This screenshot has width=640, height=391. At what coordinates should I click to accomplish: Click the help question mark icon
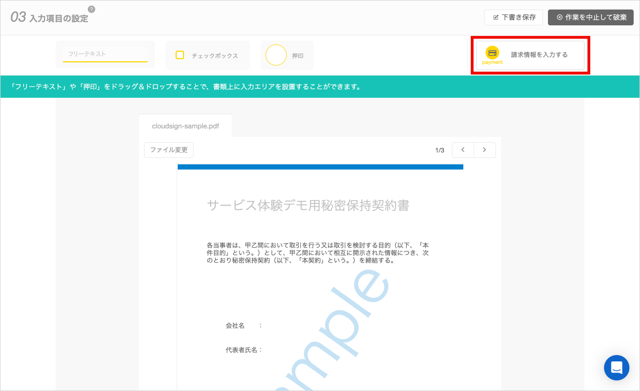pos(92,9)
